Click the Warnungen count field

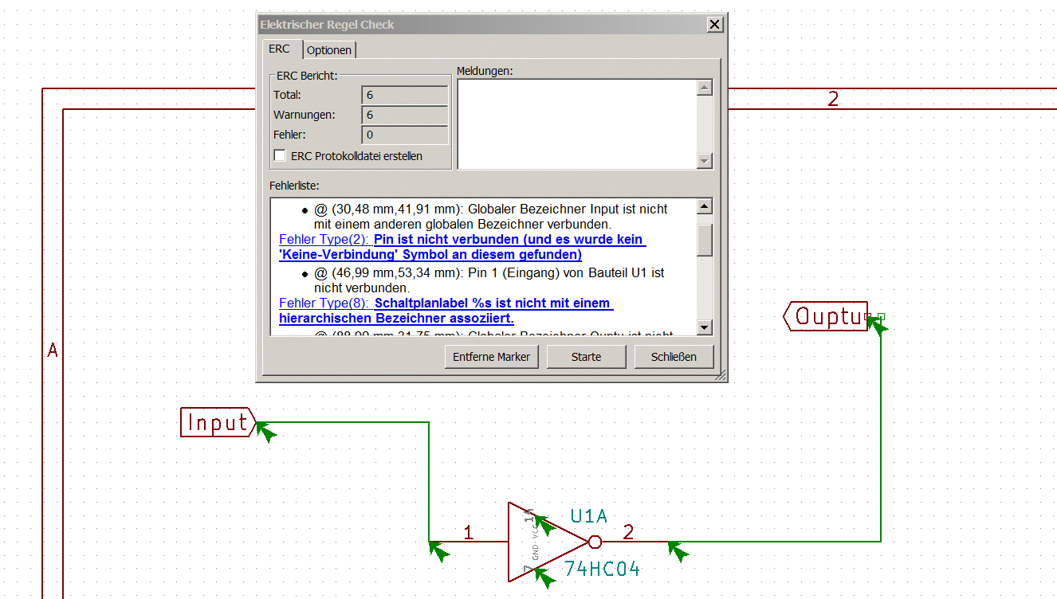[405, 115]
